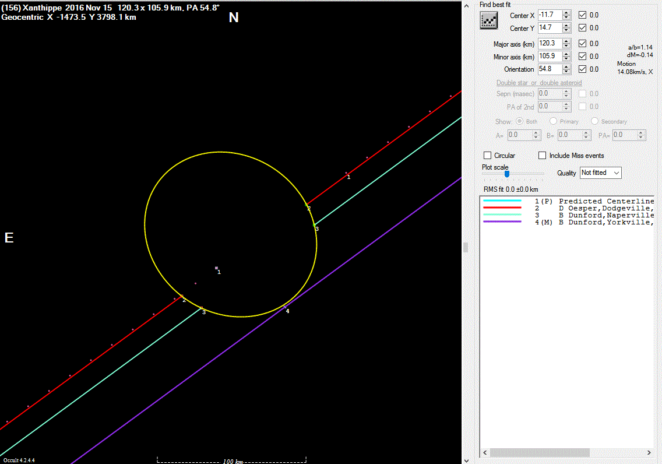The width and height of the screenshot is (662, 464).
Task: Click into the Minor axis input field
Action: (x=550, y=56)
